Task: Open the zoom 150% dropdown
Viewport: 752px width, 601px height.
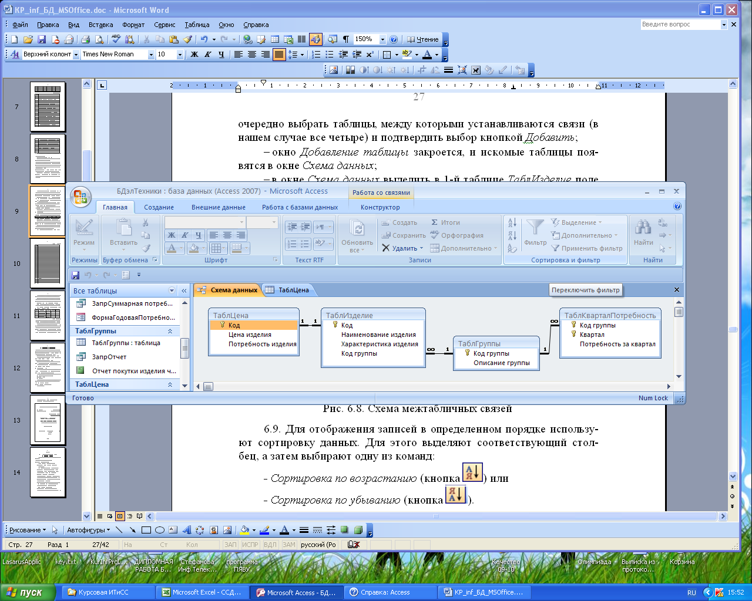Action: [x=382, y=39]
